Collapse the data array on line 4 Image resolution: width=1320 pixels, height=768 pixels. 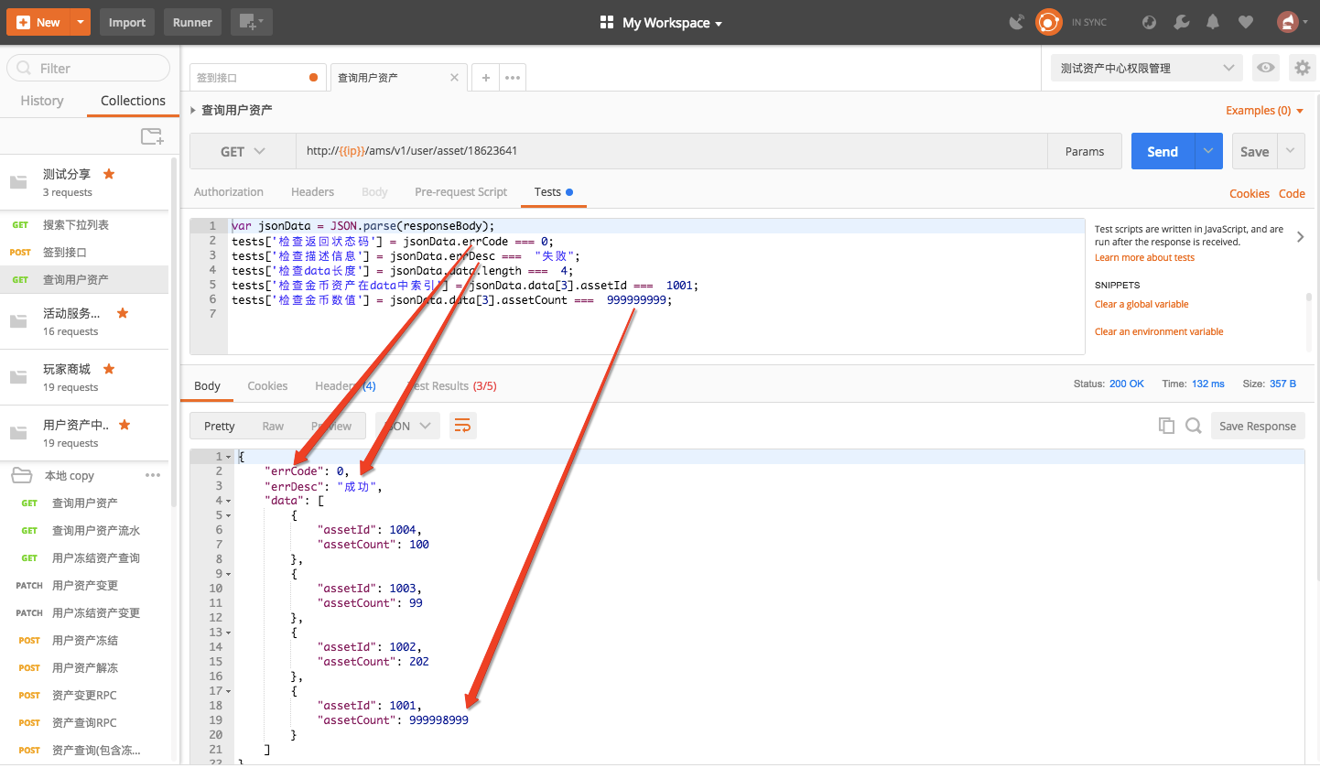click(x=229, y=501)
